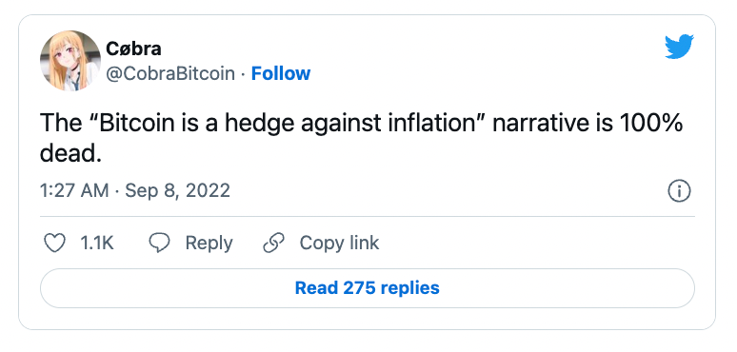The width and height of the screenshot is (737, 352).
Task: Follow the CobraBitcoin account
Action: 281,73
